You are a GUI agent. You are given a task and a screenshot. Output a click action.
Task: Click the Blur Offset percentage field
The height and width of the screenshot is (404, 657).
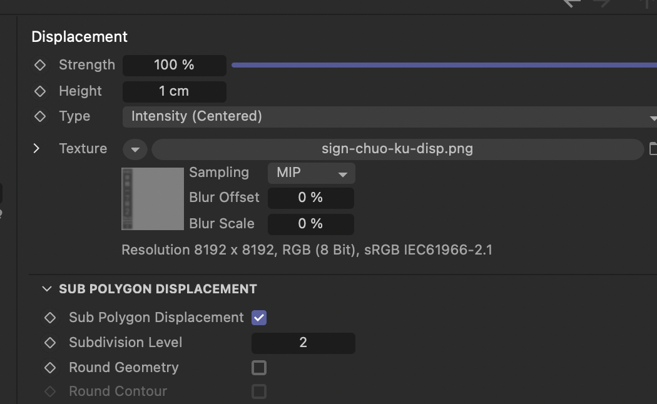(310, 198)
